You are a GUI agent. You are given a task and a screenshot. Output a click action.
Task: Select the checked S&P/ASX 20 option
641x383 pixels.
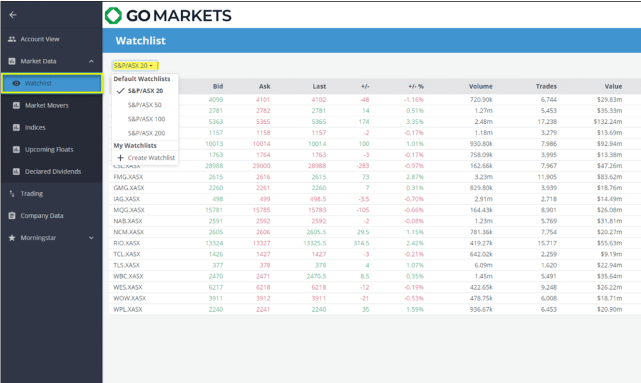[145, 91]
